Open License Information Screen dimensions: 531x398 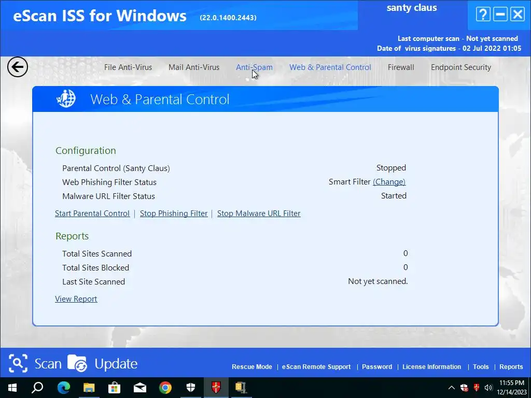(432, 367)
